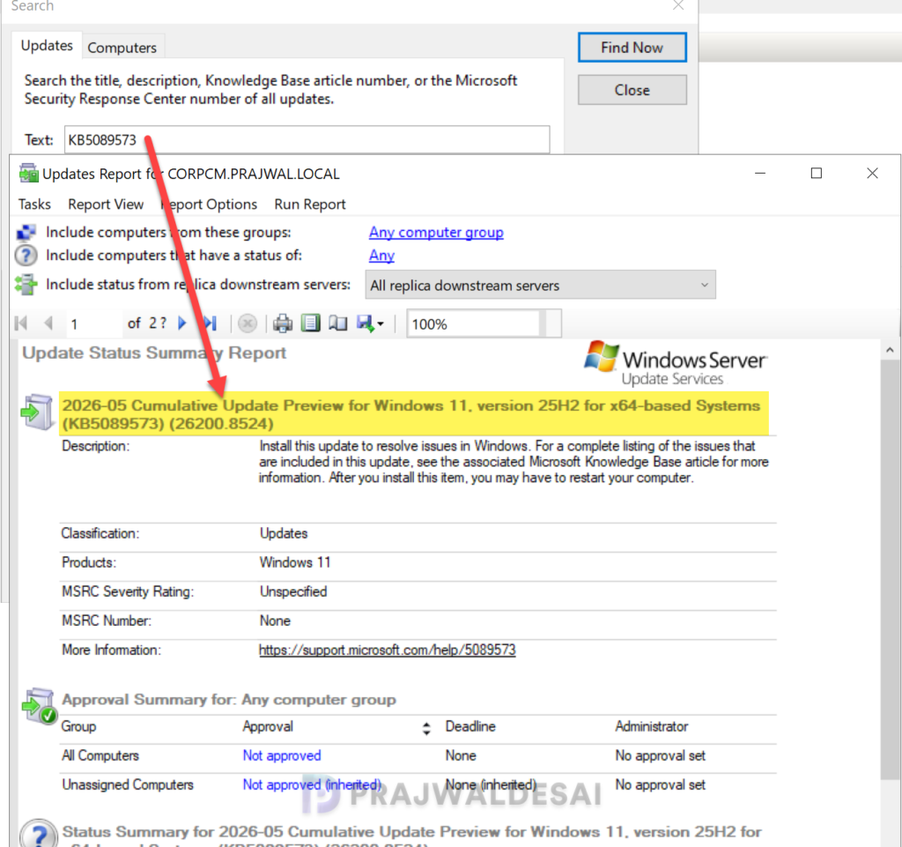Click the scrollbar up arrow

[x=890, y=350]
